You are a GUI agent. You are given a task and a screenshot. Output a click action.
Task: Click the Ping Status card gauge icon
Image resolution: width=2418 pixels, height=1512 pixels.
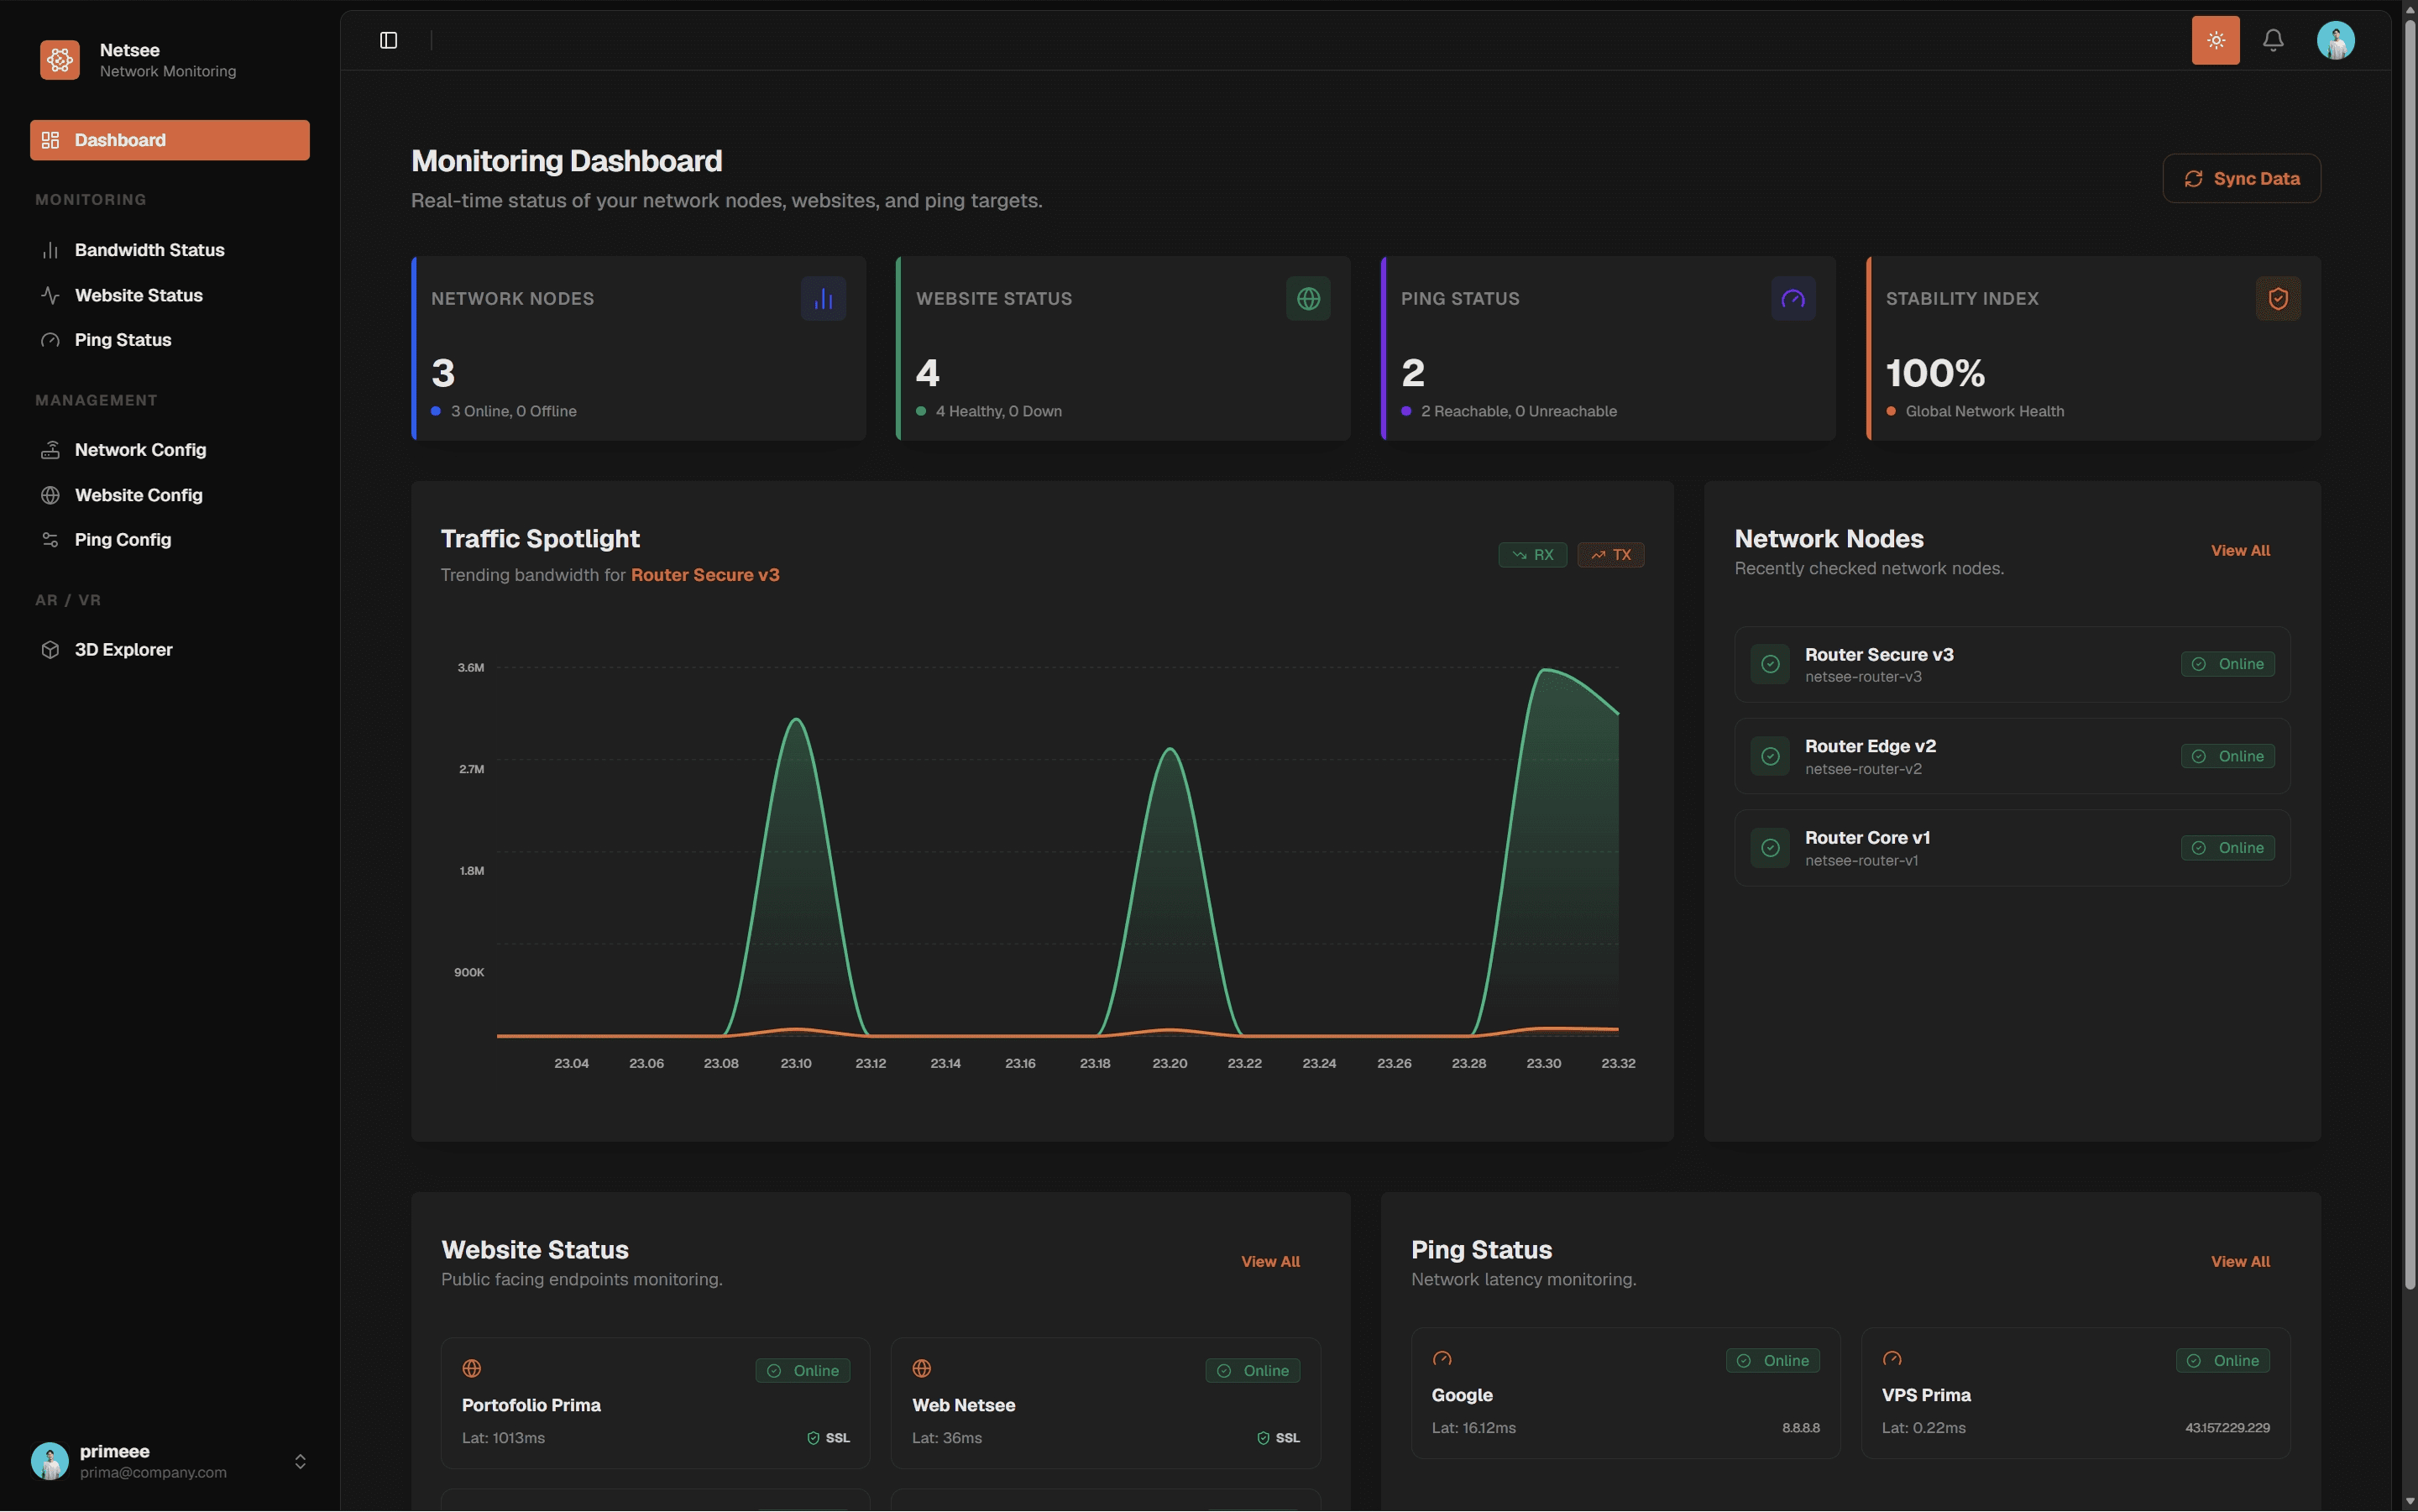[x=1793, y=298]
